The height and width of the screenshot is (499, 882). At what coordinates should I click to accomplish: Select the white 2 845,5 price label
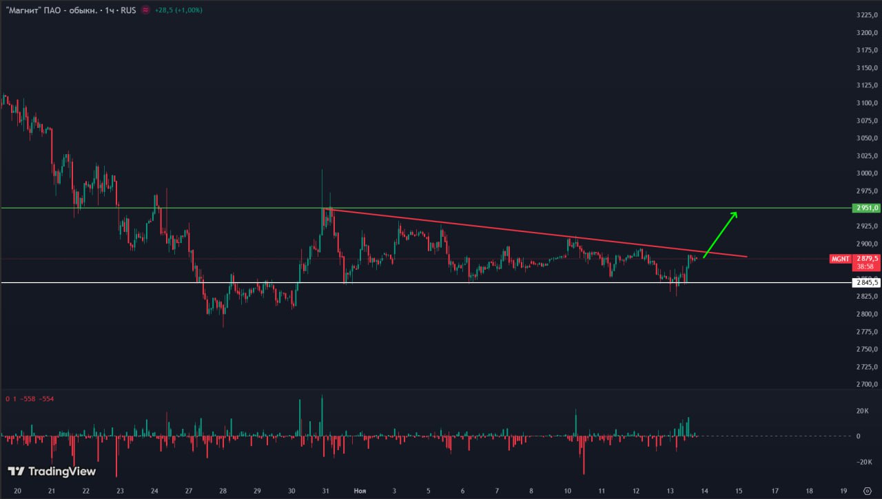coord(866,282)
